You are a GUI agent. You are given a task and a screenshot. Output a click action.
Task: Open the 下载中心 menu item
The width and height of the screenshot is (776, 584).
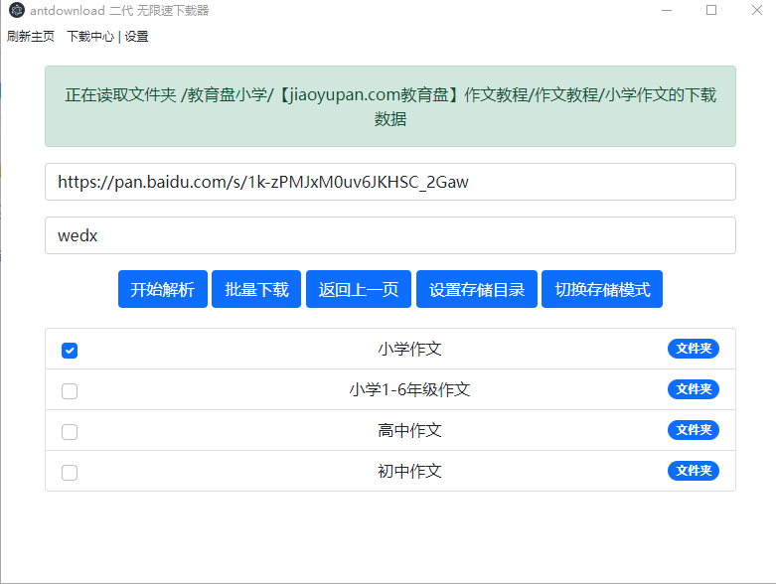click(x=90, y=36)
